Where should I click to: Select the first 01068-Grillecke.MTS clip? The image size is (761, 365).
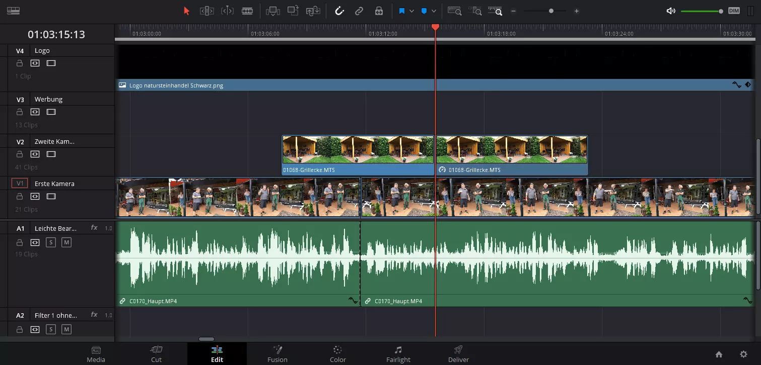click(358, 155)
